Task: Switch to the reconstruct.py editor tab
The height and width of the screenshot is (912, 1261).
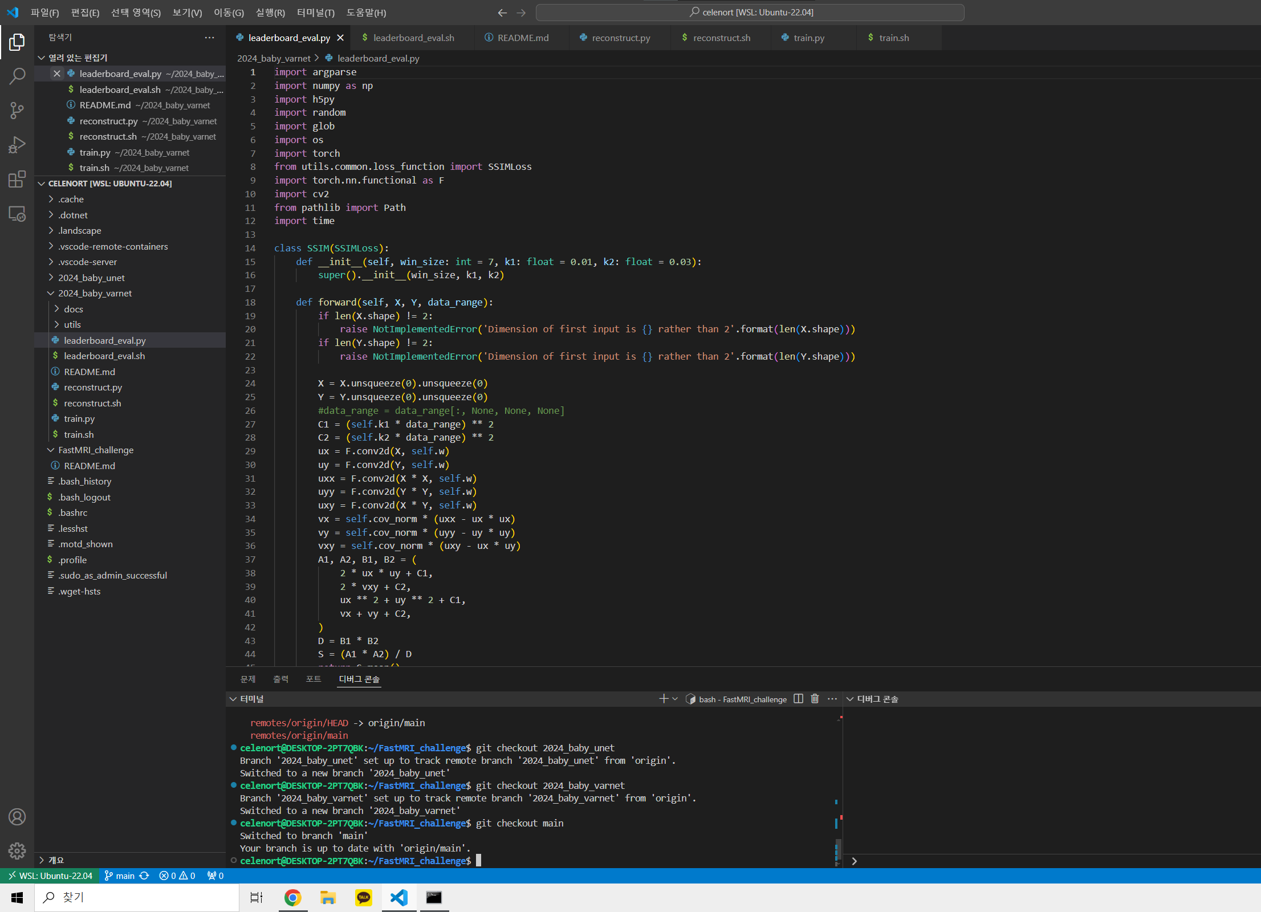Action: pyautogui.click(x=620, y=38)
